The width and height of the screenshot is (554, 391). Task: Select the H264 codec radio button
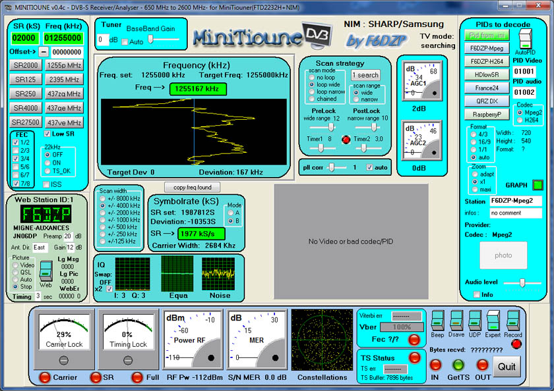tap(520, 120)
